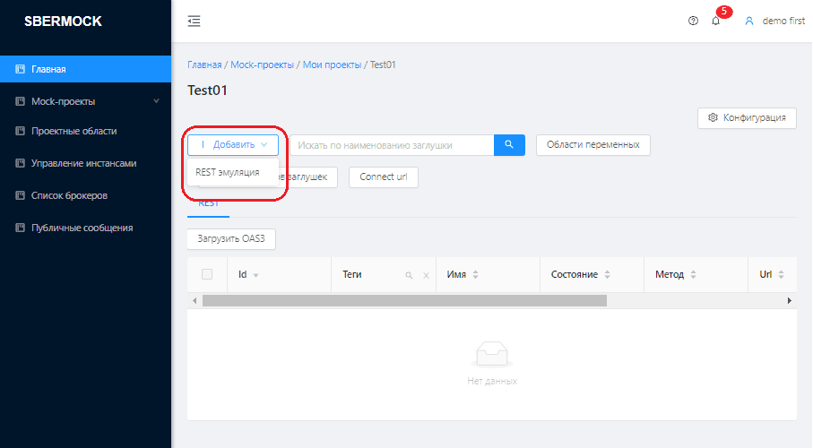The image size is (813, 448).
Task: Open help via question mark icon
Action: click(x=693, y=21)
